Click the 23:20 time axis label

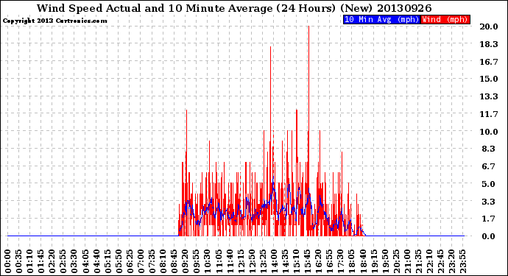point(451,261)
